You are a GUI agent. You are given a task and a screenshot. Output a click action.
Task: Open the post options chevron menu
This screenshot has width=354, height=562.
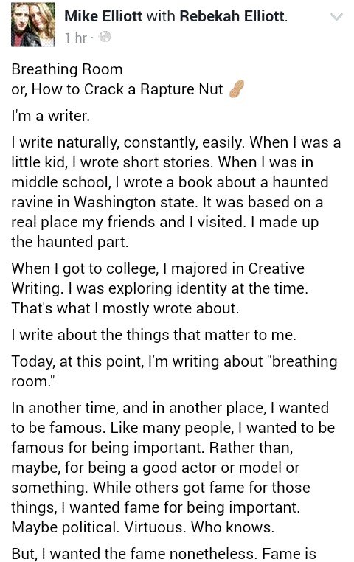pyautogui.click(x=336, y=17)
